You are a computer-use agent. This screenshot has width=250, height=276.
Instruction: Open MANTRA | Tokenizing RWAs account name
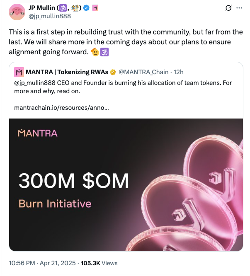[x=67, y=73]
